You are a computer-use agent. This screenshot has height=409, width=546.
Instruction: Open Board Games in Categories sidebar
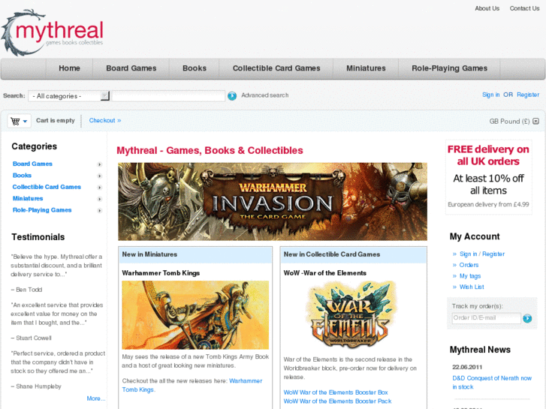point(32,164)
